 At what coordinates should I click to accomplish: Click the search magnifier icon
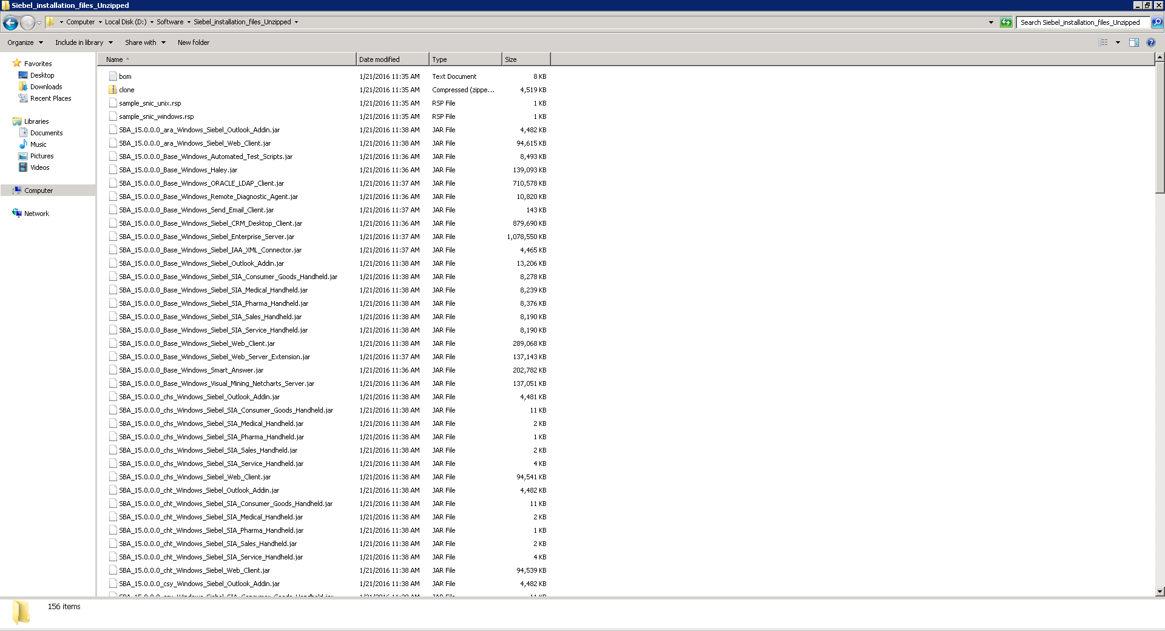click(x=1157, y=22)
